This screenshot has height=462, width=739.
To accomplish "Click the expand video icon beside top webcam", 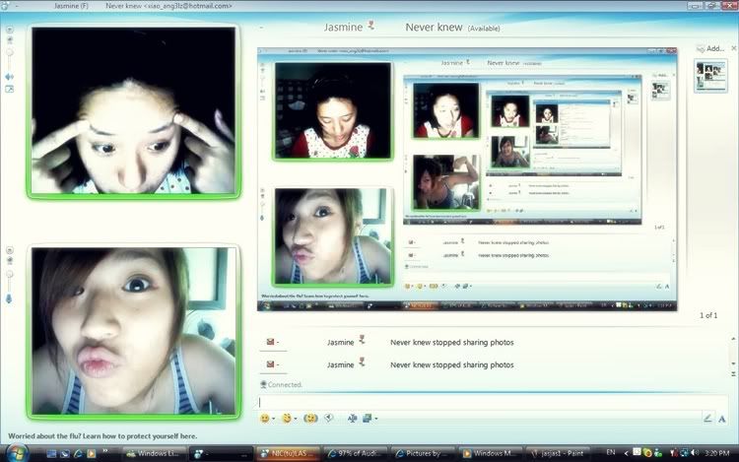I will [10, 89].
